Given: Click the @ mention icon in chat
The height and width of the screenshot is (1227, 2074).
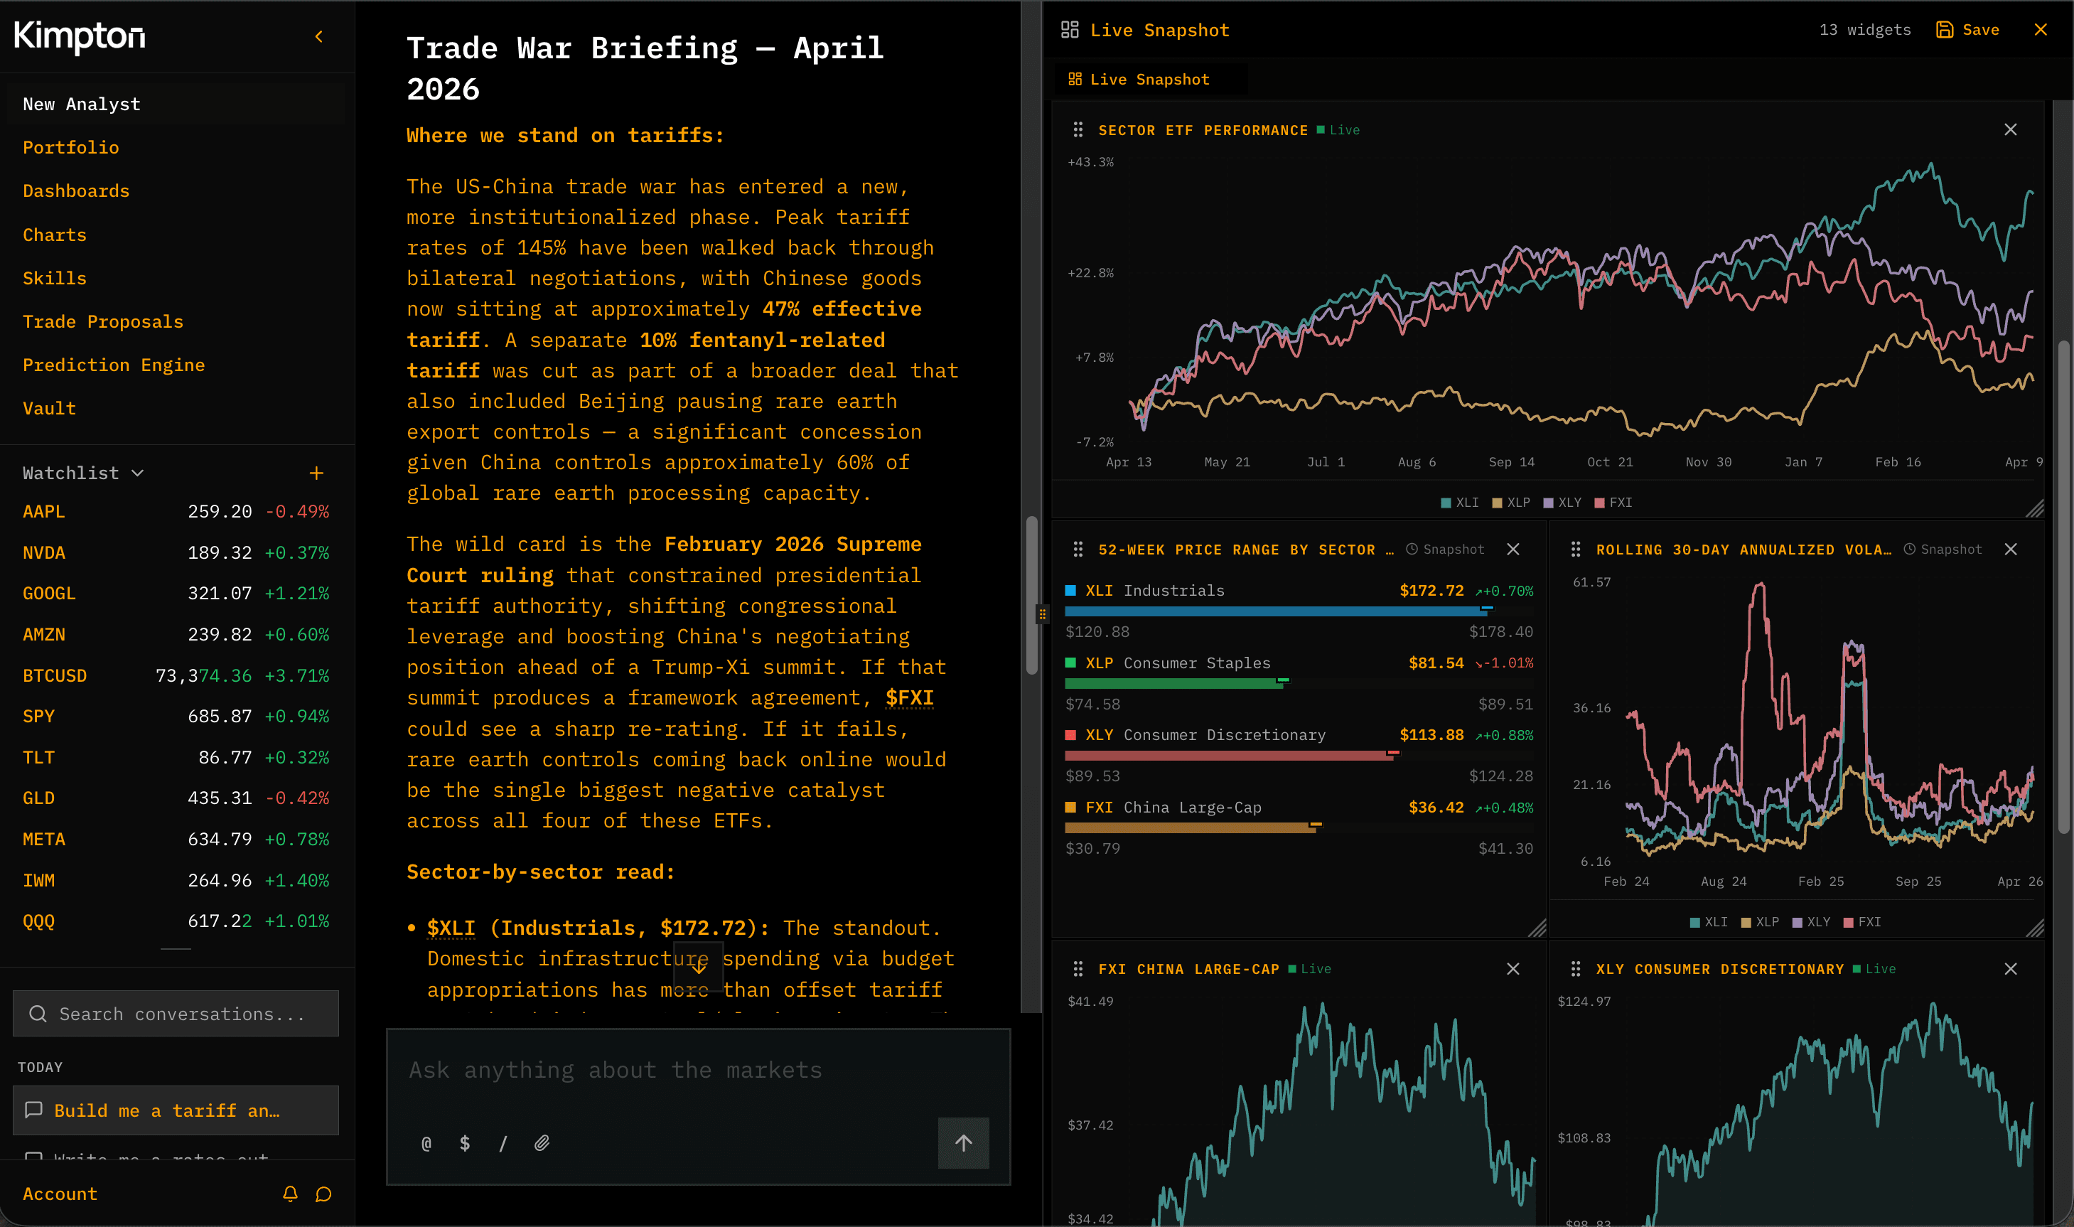Looking at the screenshot, I should tap(426, 1142).
